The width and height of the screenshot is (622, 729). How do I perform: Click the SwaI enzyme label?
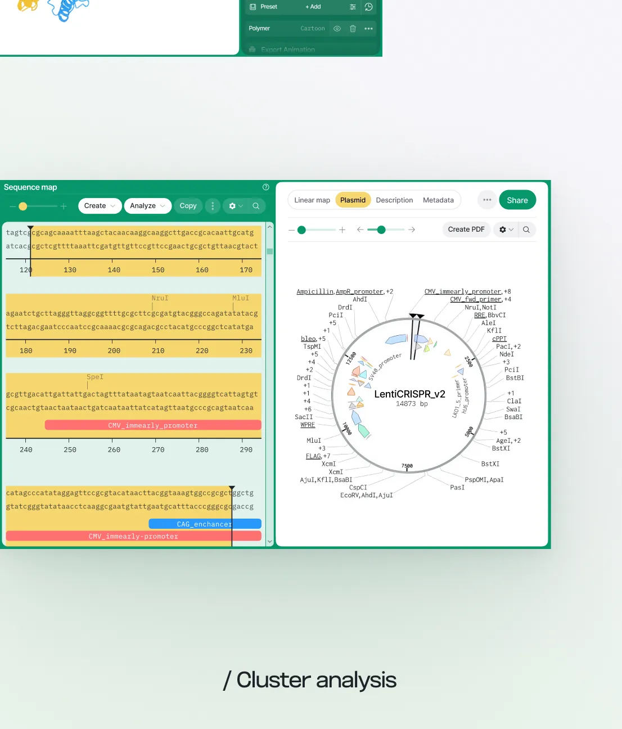(x=513, y=409)
